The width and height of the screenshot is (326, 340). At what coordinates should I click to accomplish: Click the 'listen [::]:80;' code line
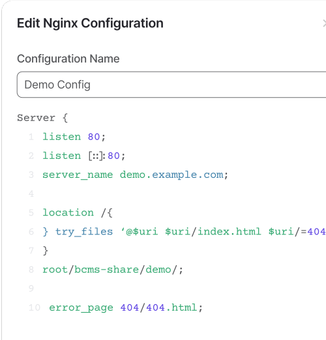pyautogui.click(x=84, y=156)
